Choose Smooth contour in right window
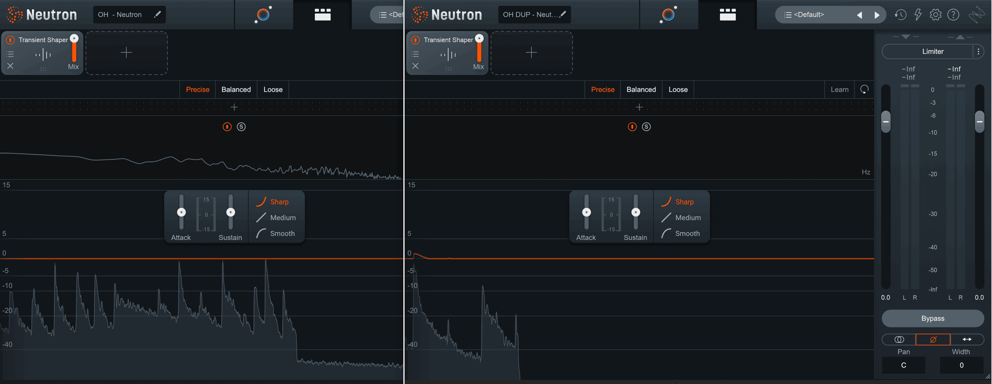Screen dimensions: 992x384 click(680, 233)
